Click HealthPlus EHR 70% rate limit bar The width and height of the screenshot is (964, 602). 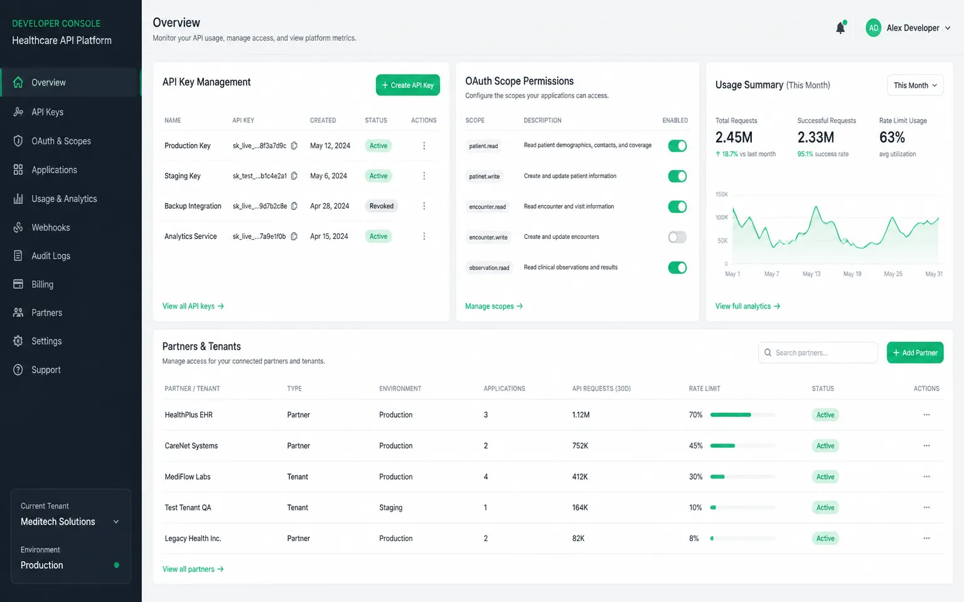click(743, 415)
